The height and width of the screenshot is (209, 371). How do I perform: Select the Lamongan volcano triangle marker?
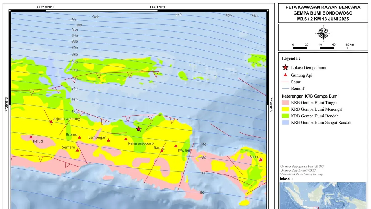tap(108, 140)
